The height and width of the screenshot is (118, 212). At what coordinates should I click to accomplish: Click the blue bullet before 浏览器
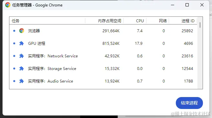14,31
